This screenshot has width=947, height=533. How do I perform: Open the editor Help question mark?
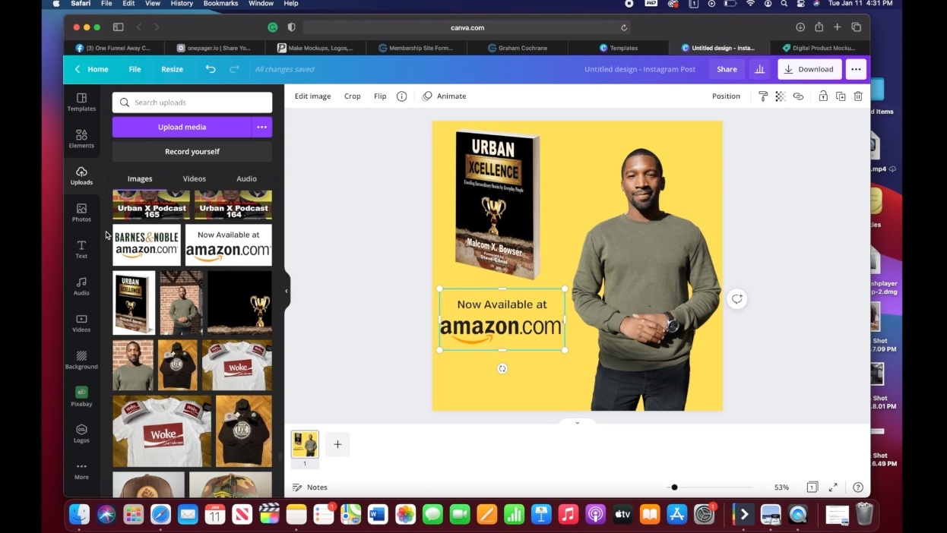pos(858,487)
